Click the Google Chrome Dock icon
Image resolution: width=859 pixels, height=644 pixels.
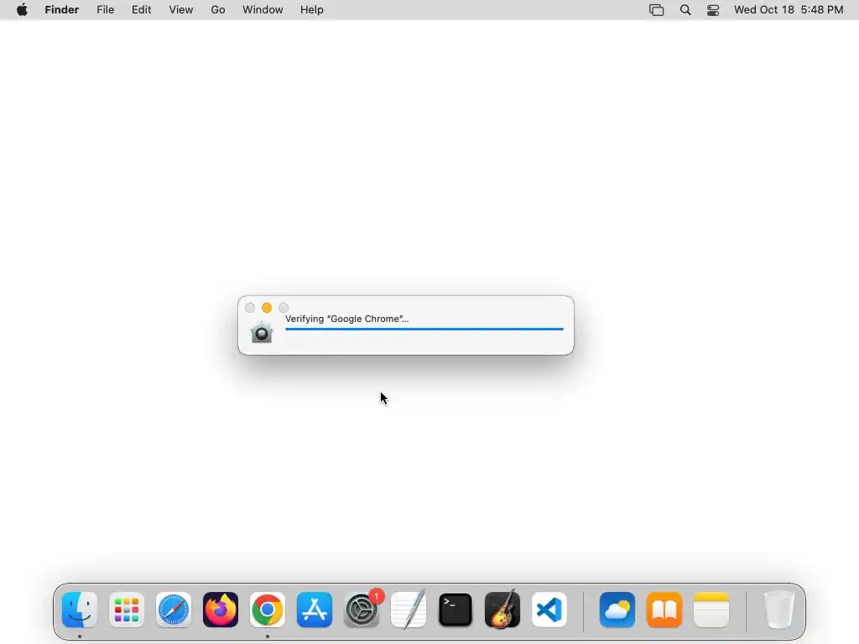(x=268, y=610)
